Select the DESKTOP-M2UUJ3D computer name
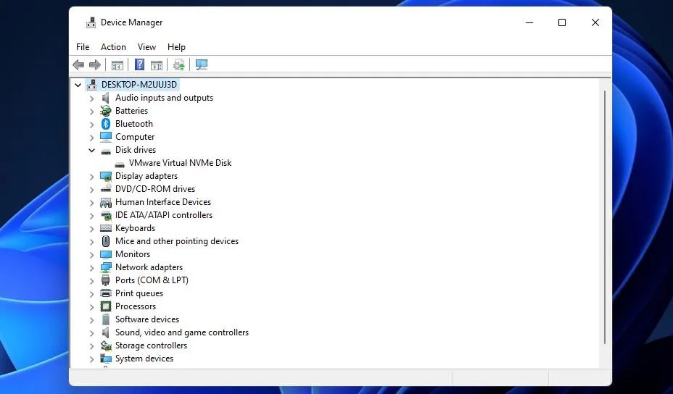The height and width of the screenshot is (394, 673). (139, 85)
